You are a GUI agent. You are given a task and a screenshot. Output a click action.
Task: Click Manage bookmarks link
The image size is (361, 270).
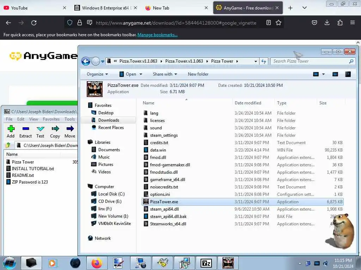[158, 35]
